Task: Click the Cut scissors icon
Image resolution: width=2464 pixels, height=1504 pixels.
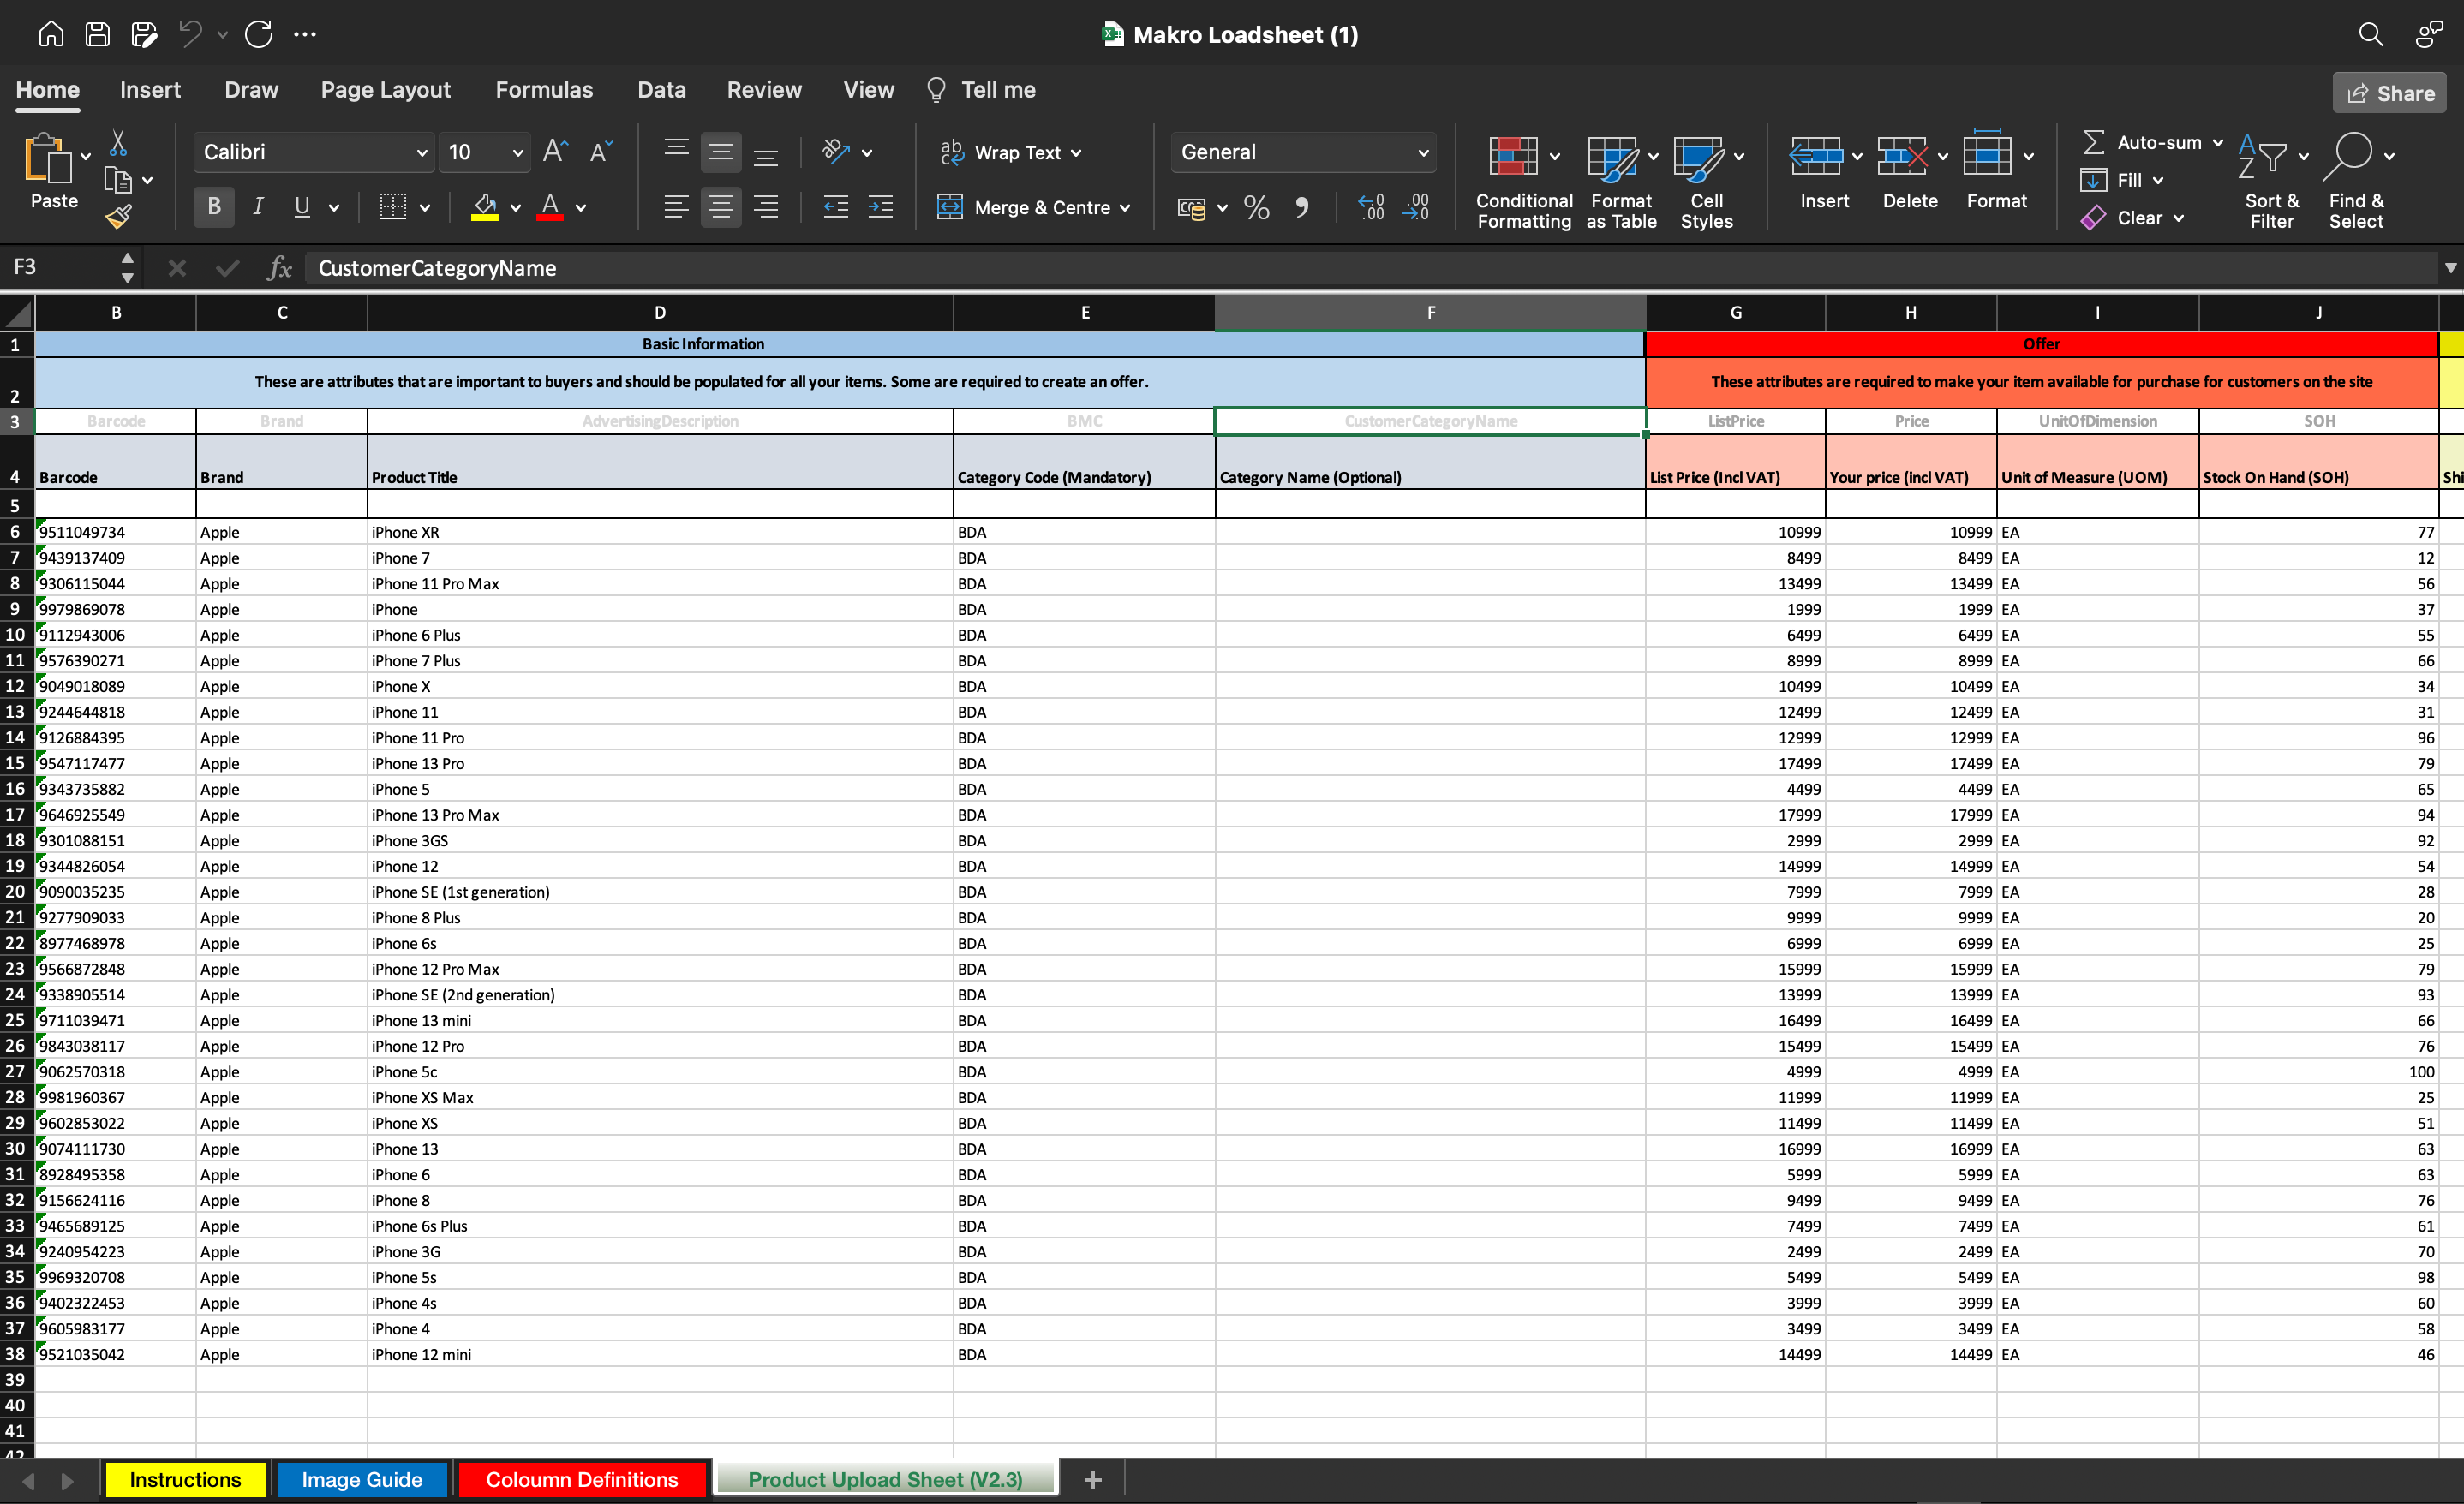Action: pyautogui.click(x=118, y=143)
